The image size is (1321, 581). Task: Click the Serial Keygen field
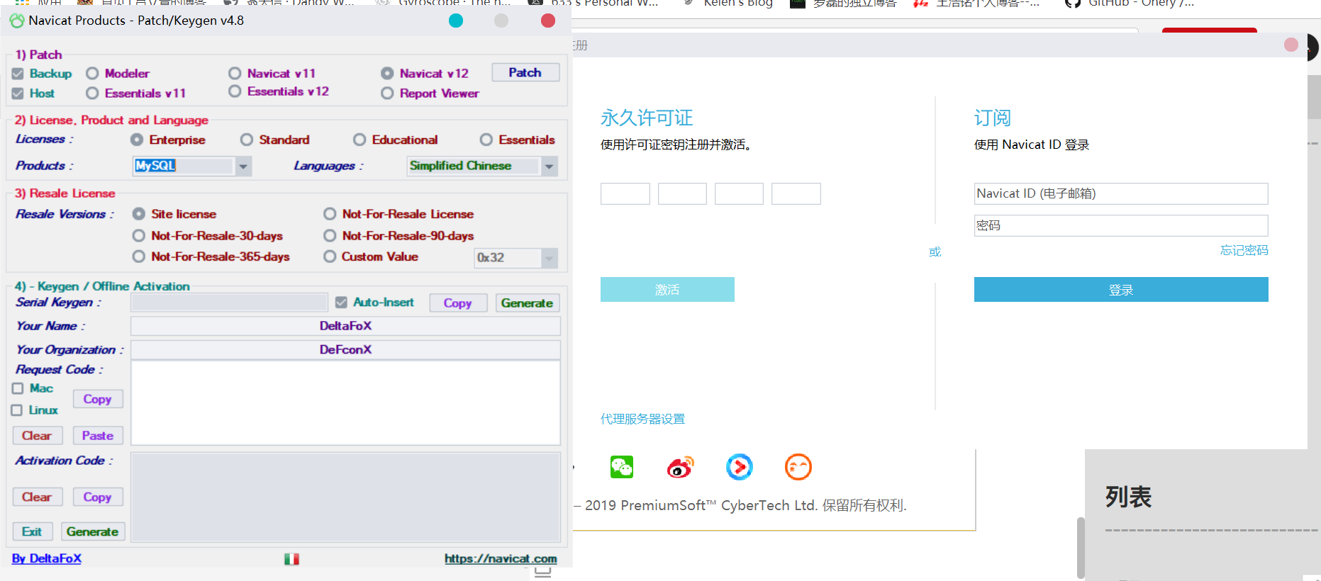[x=229, y=303]
